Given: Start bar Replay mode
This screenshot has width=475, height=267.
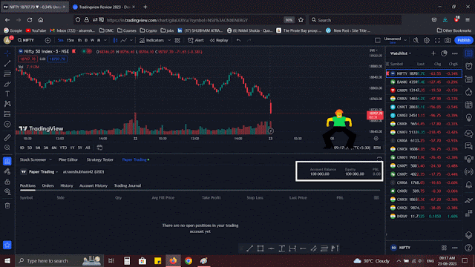Looking at the screenshot, I should click(219, 40).
